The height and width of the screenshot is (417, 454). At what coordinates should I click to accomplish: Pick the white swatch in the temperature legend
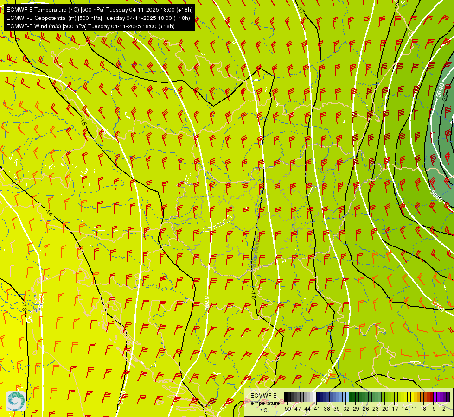pos(315,397)
